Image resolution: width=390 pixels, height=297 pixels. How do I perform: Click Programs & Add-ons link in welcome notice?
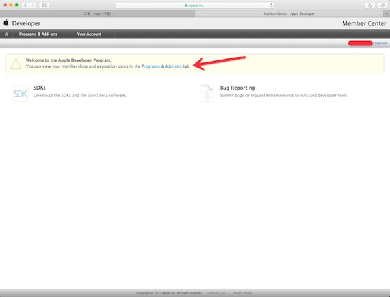point(162,66)
